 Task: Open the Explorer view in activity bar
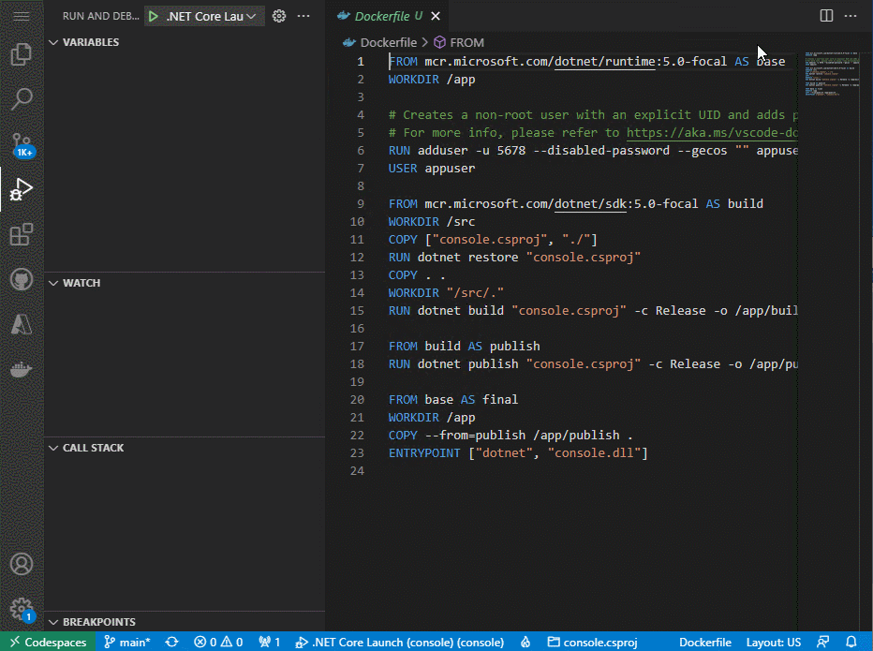click(x=22, y=54)
